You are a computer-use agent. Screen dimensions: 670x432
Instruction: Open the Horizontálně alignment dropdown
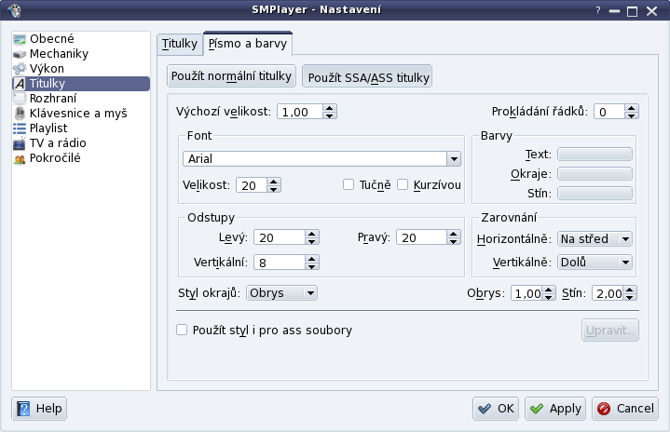coord(595,238)
